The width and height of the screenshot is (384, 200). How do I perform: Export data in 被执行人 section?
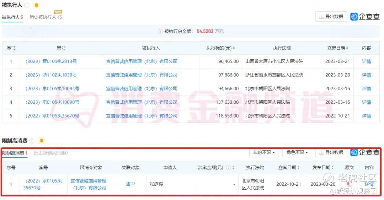(x=331, y=17)
